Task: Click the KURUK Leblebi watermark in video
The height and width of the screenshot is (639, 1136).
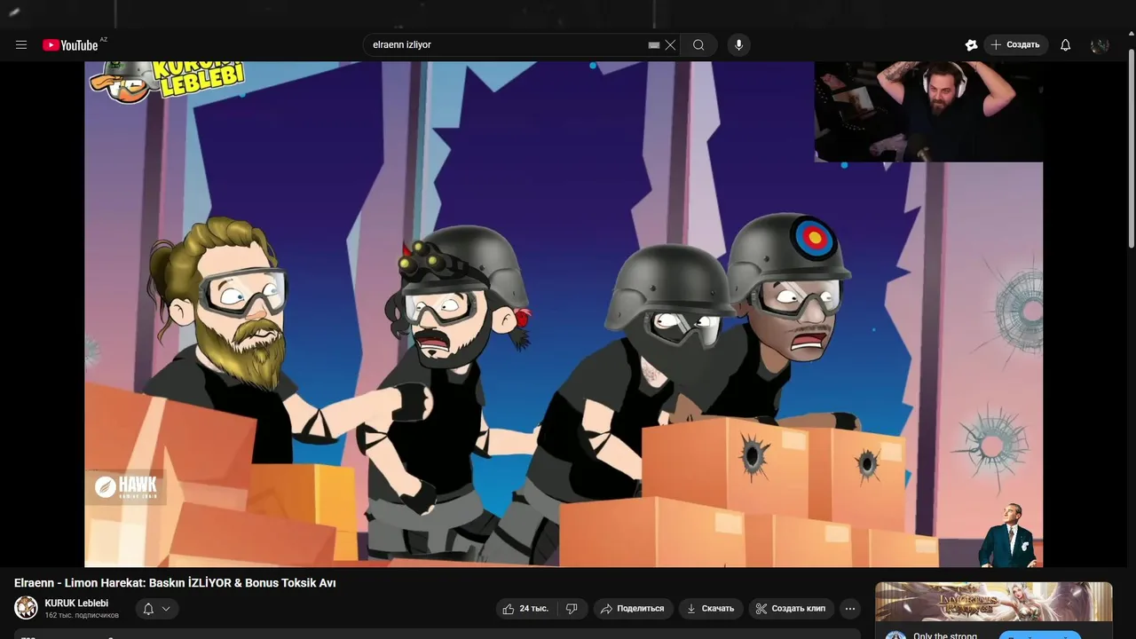Action: click(x=167, y=81)
